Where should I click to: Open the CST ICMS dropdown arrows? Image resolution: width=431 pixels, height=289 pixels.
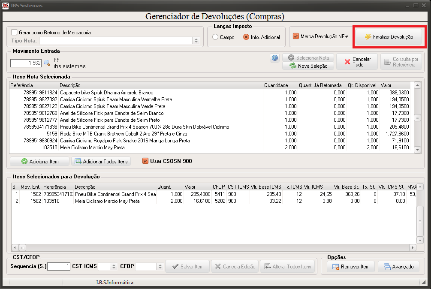[114, 266]
